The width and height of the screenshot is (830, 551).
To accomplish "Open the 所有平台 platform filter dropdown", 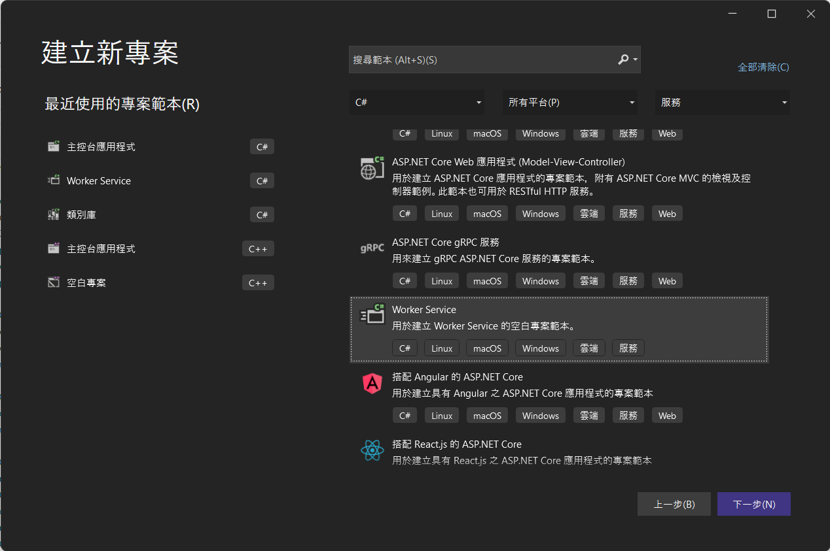I will (x=570, y=103).
